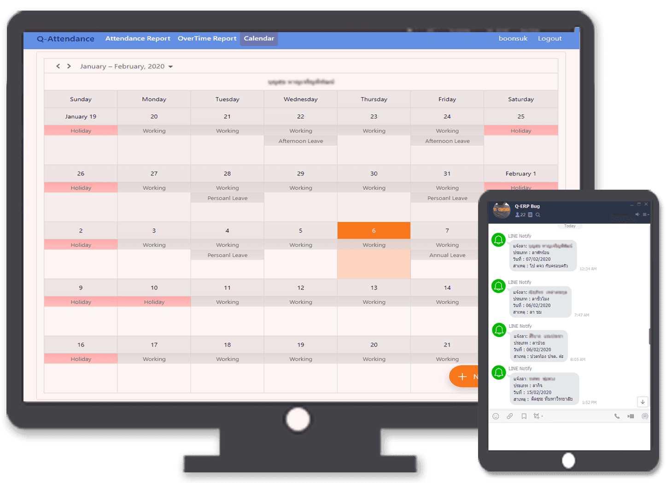Click Afternoon Leave entry on January 24
Viewport: 666px width, 483px height.
tap(447, 141)
